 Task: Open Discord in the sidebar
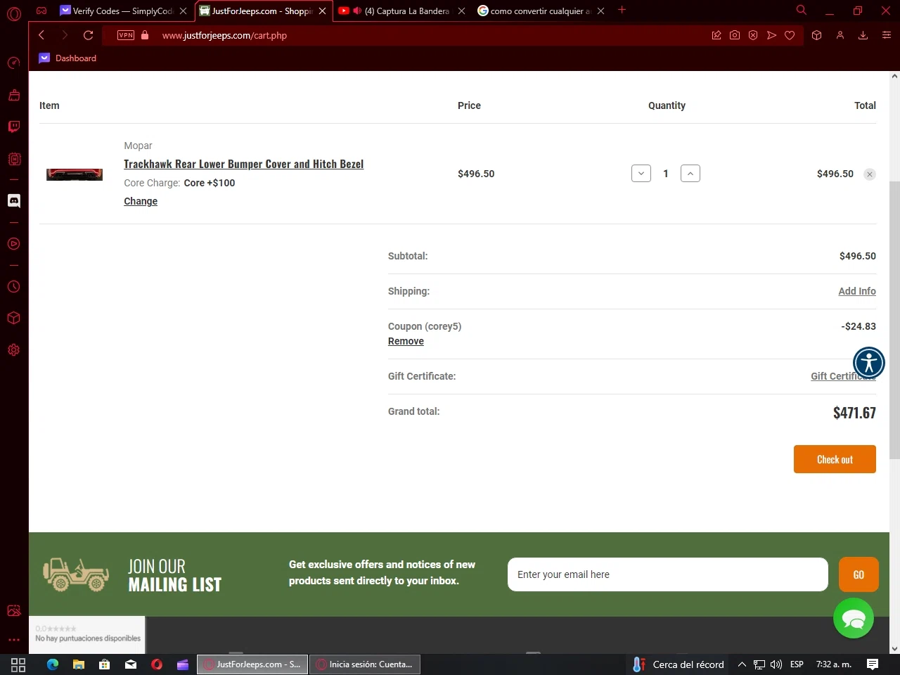tap(13, 201)
